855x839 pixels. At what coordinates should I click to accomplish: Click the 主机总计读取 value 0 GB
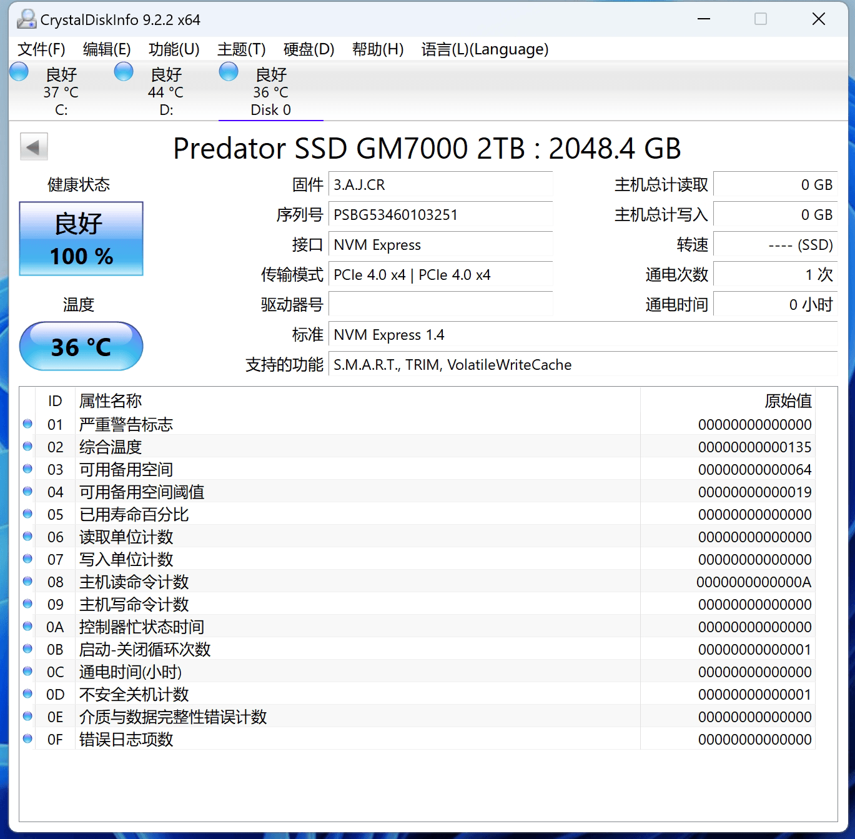pos(775,185)
